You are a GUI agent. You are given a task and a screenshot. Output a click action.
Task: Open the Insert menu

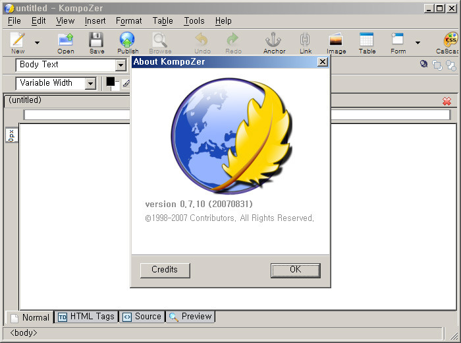tap(95, 21)
